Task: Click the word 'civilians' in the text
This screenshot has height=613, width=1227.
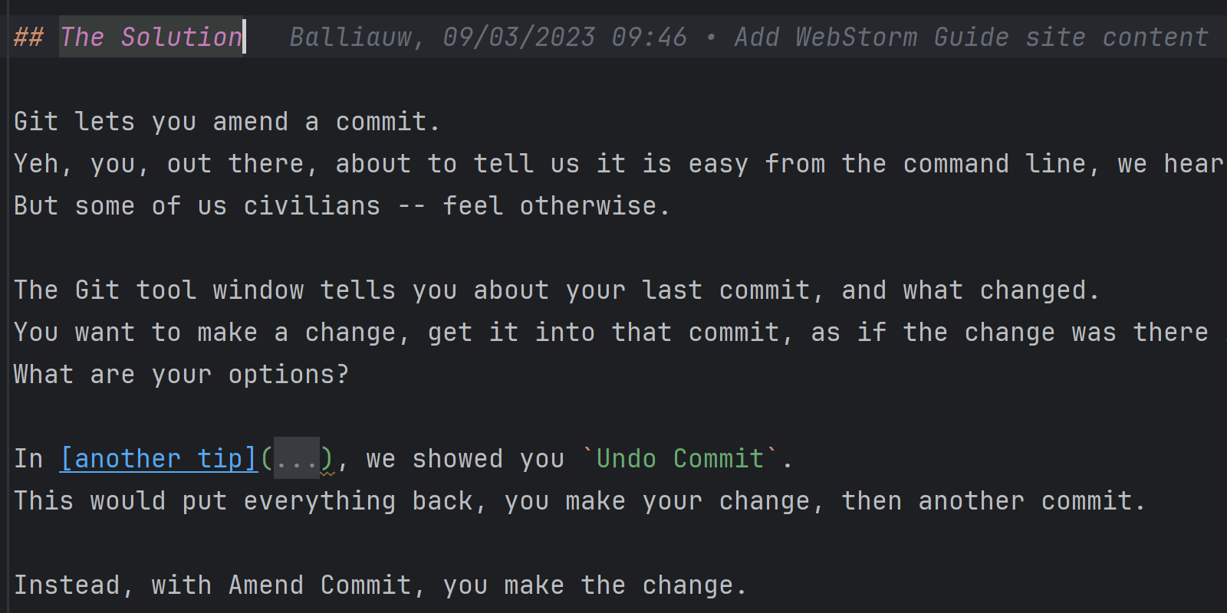Action: coord(312,205)
